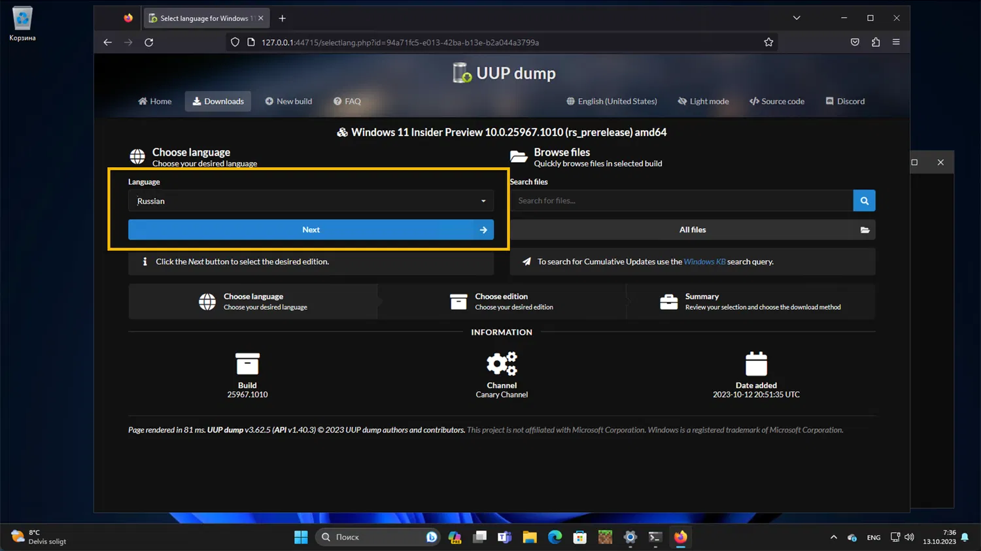The image size is (981, 551).
Task: Close the background window behind the browser
Action: point(940,162)
